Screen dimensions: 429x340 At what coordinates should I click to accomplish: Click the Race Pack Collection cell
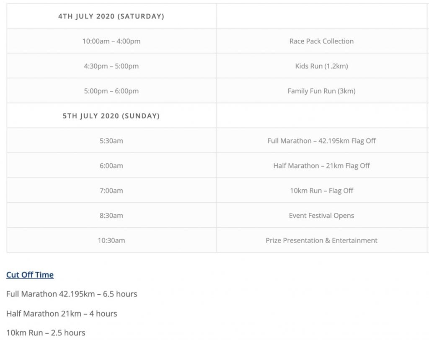point(322,41)
